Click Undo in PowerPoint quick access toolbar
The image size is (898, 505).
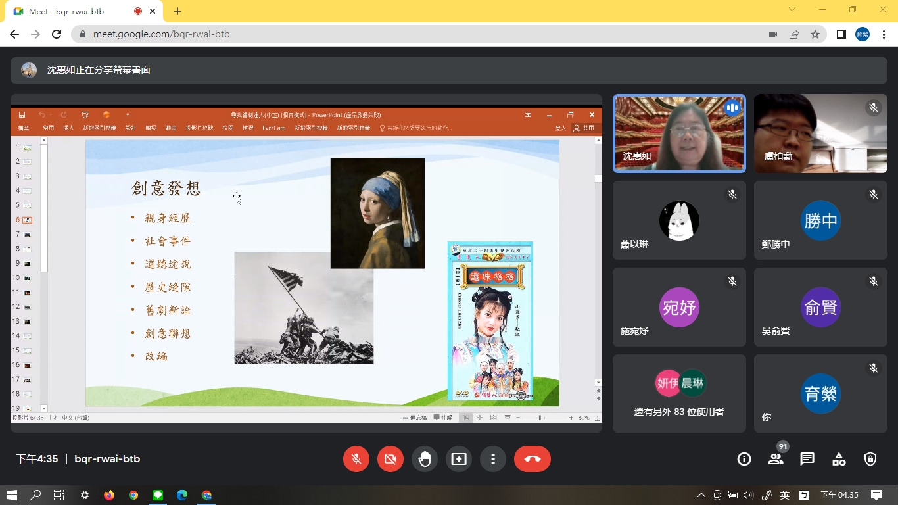click(x=42, y=115)
